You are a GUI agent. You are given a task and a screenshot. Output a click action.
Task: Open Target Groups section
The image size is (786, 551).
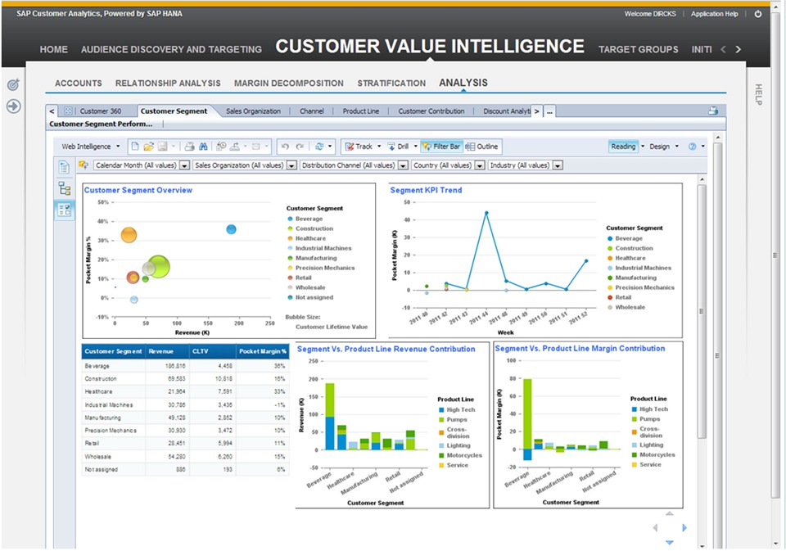638,50
